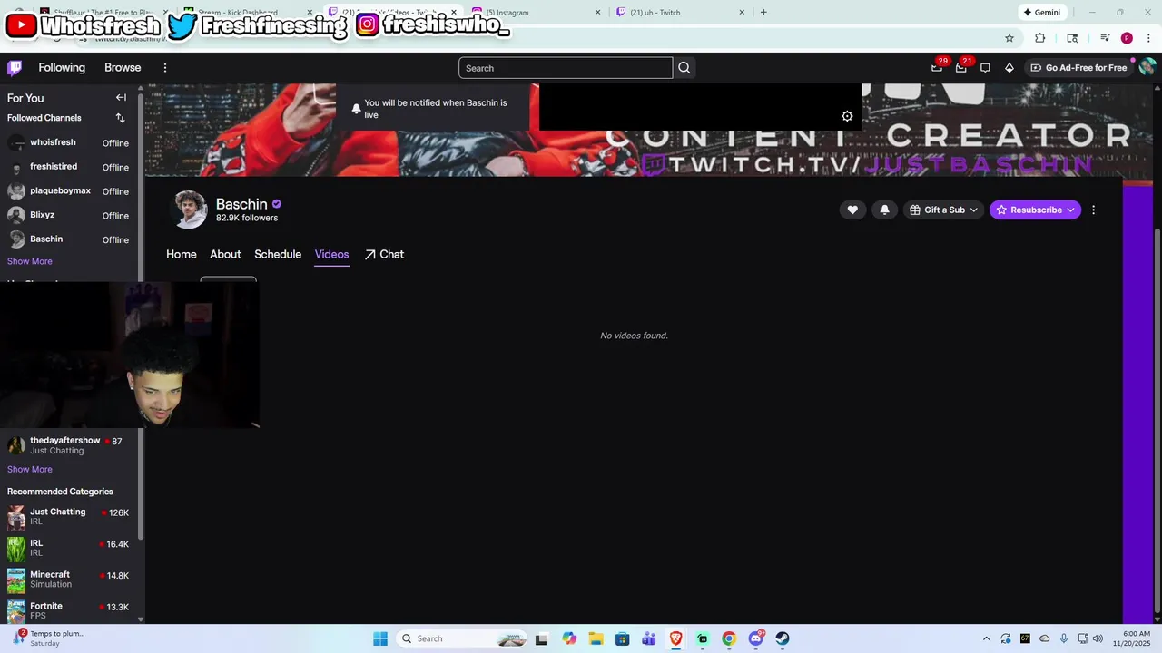1162x653 pixels.
Task: Open Google Chrome from the taskbar
Action: click(x=729, y=638)
